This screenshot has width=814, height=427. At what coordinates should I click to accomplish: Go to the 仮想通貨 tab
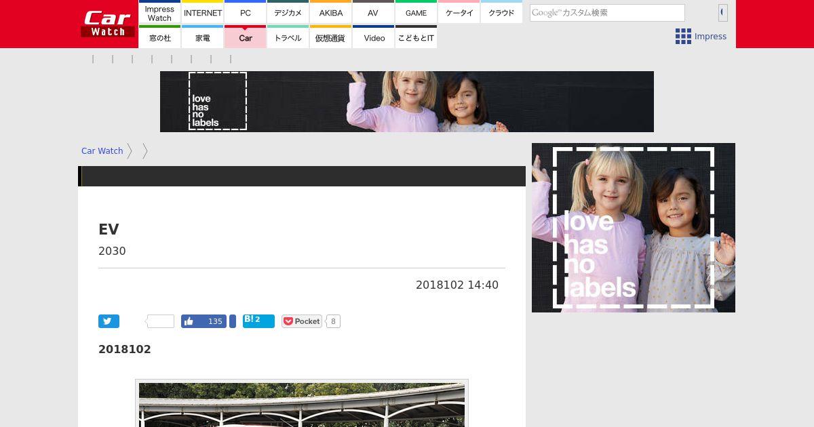331,37
